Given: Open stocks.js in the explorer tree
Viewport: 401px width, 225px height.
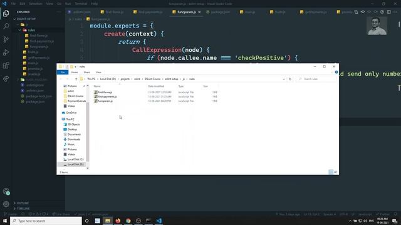Looking at the screenshot, I should (34, 74).
